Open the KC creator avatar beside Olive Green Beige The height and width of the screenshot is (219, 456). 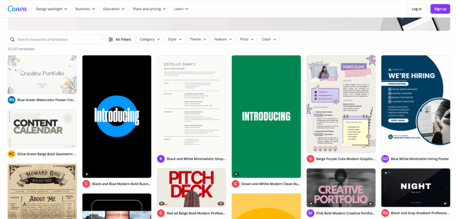coord(12,154)
